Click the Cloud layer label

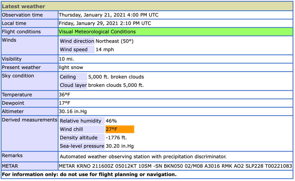[x=73, y=85]
